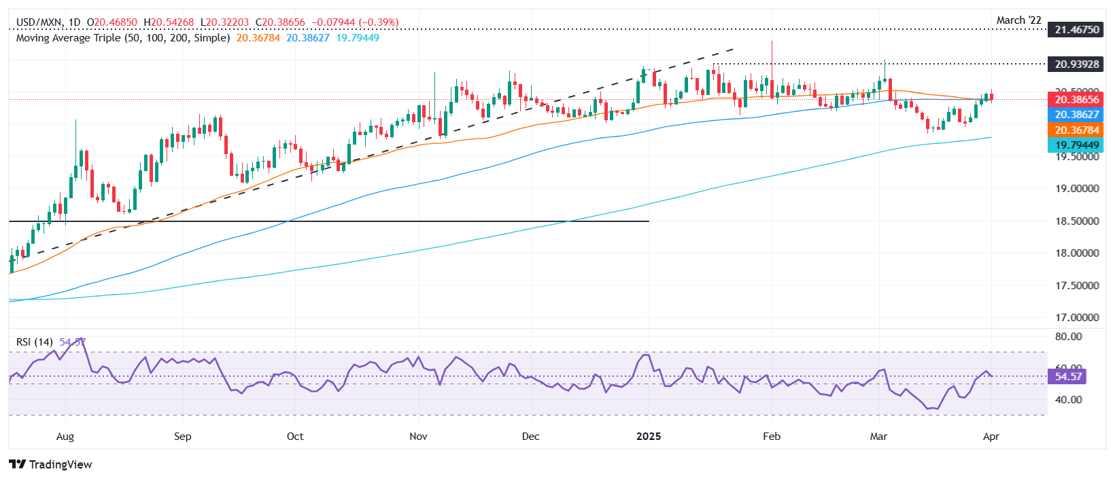Click the TradingView logo

coord(50,464)
